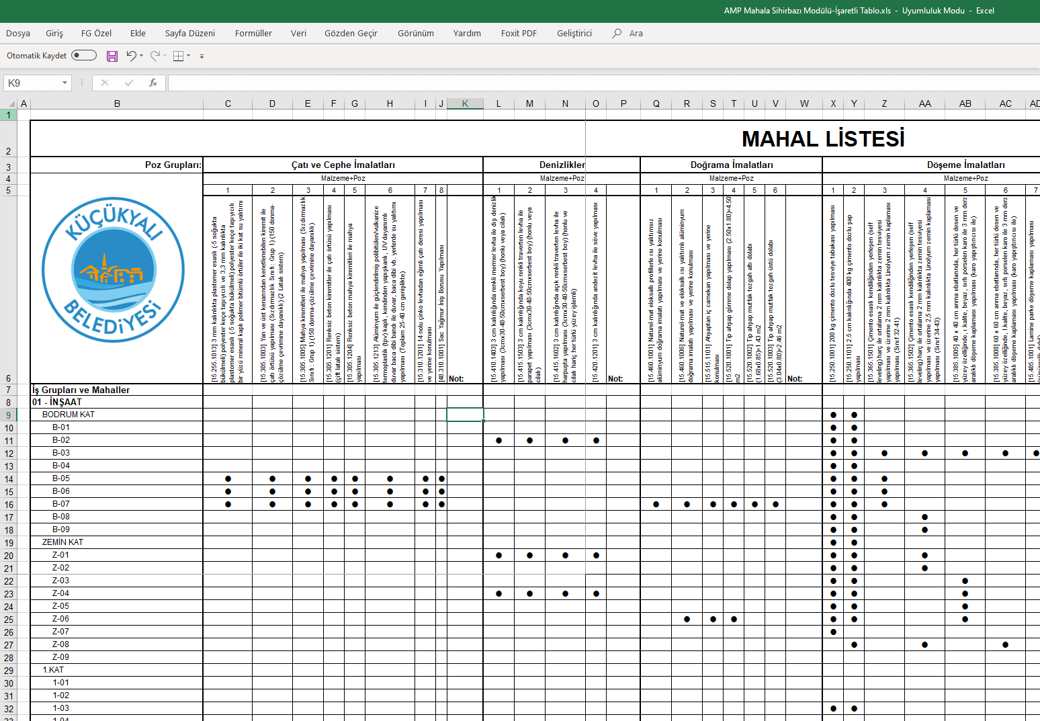
Task: Toggle the Otomatik Kaydet switch
Action: (x=84, y=55)
